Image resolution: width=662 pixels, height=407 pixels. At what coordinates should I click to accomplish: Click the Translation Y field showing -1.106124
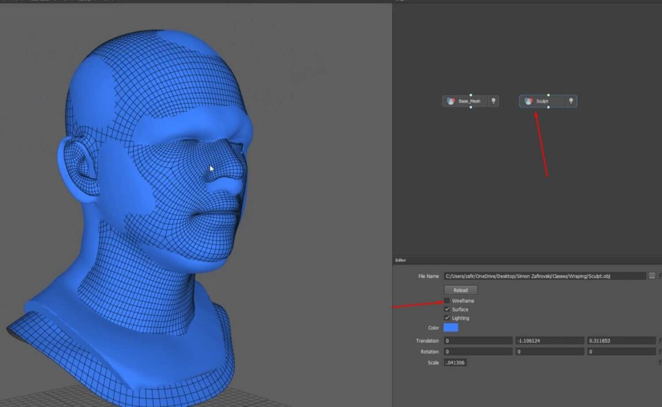point(549,340)
